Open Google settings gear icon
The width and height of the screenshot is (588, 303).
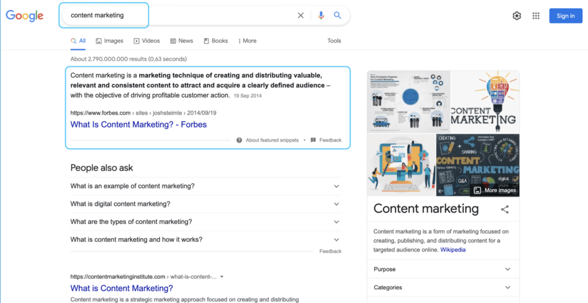tap(517, 16)
